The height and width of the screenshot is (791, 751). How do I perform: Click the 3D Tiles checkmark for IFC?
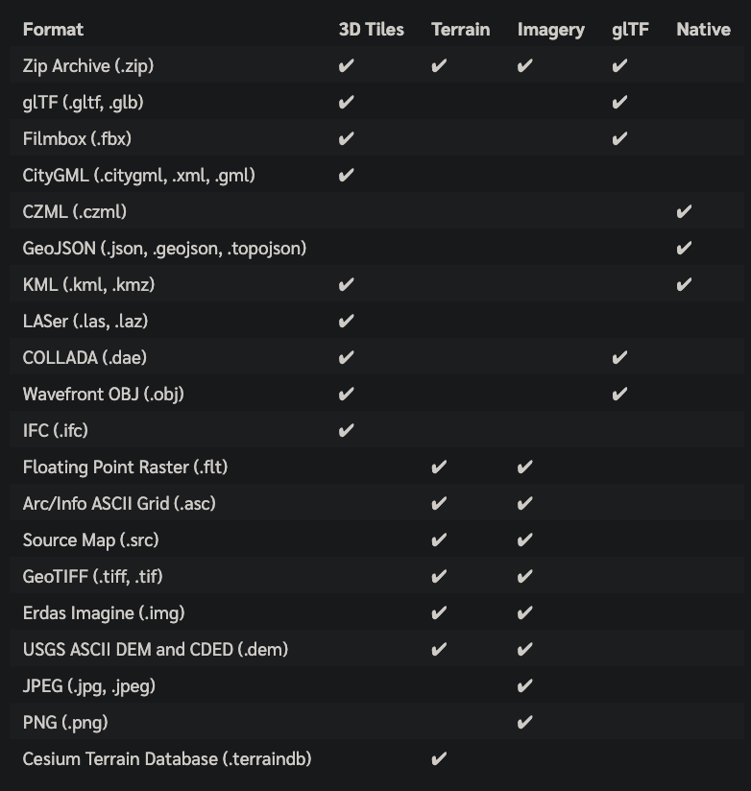click(347, 430)
